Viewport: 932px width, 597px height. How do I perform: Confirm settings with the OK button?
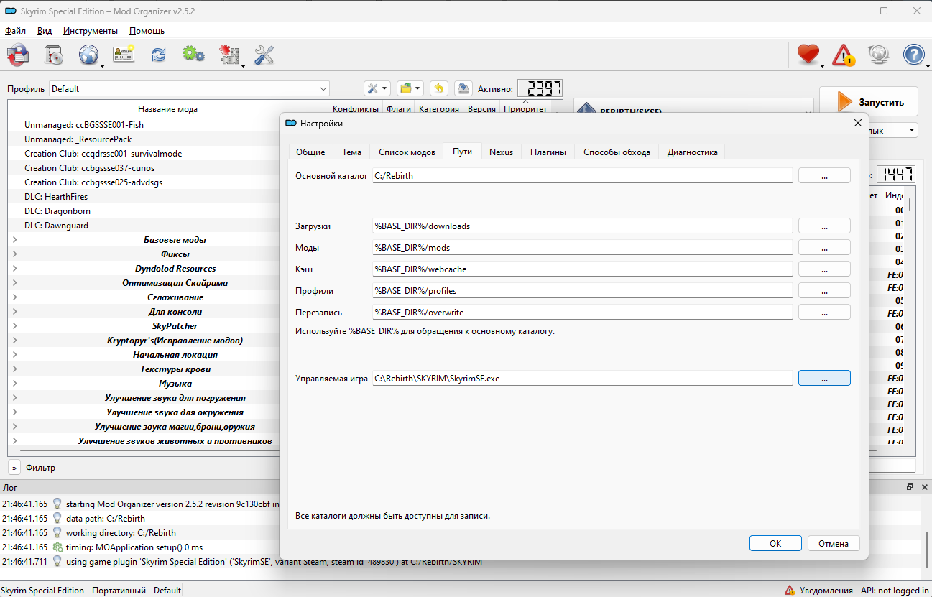click(775, 544)
